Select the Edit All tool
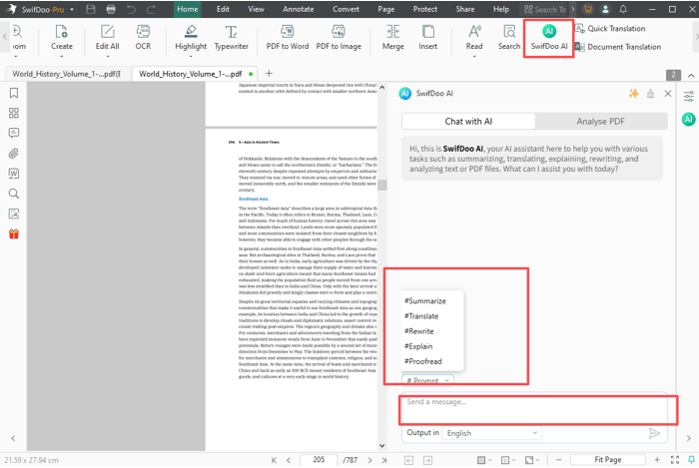699x468 pixels. tap(107, 38)
